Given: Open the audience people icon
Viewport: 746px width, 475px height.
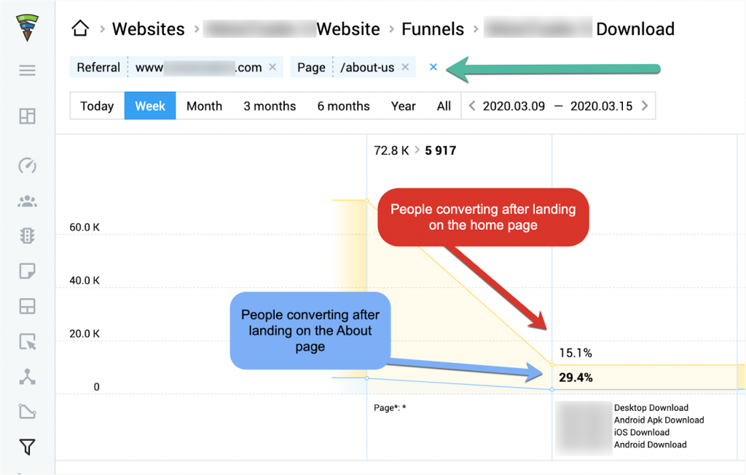Looking at the screenshot, I should pyautogui.click(x=27, y=201).
